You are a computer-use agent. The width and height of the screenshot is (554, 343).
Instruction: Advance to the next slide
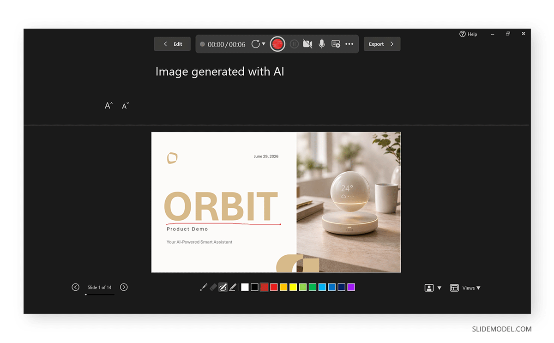click(x=124, y=287)
